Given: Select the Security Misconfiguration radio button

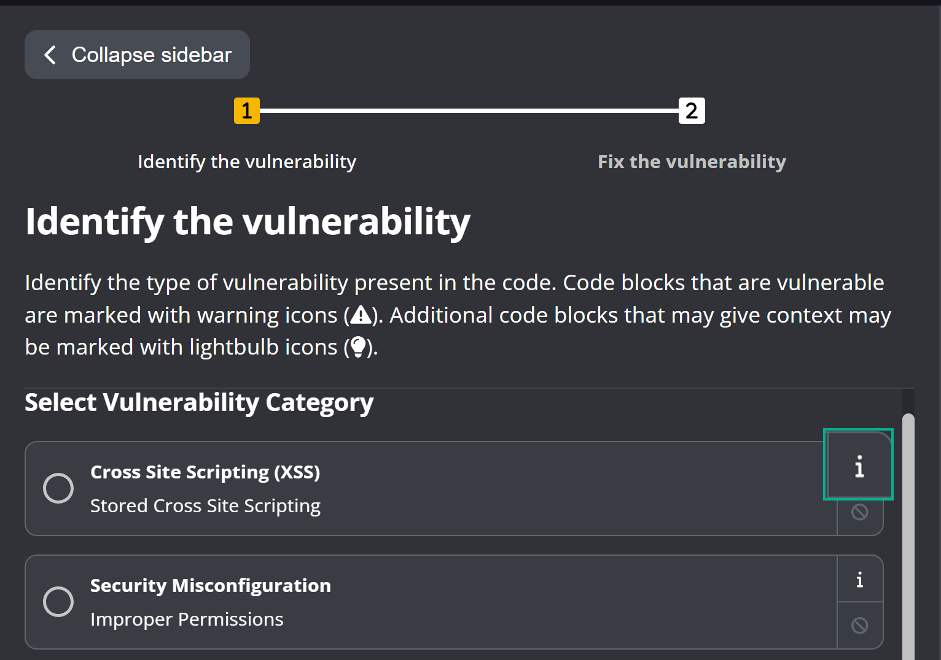Looking at the screenshot, I should 58,602.
